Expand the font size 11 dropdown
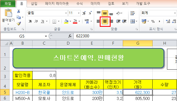The image size is (177, 101). (x=79, y=13)
